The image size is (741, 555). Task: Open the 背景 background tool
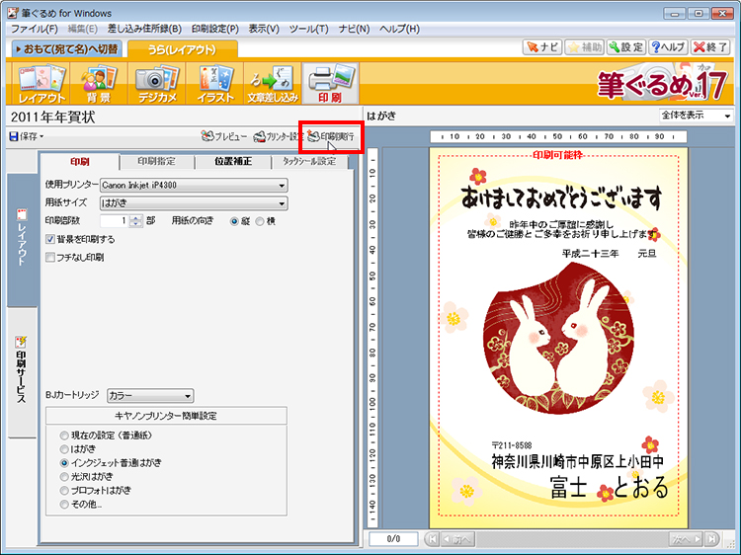pyautogui.click(x=99, y=84)
